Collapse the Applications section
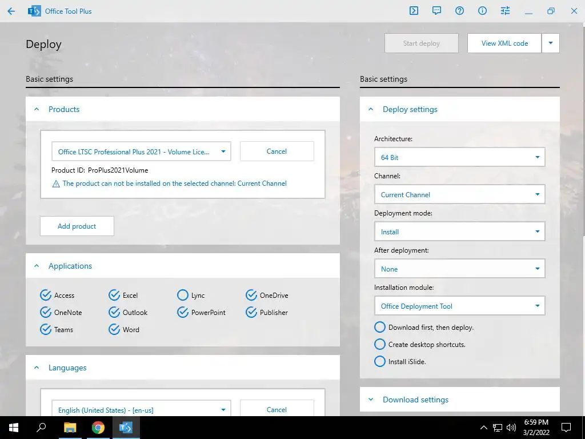585x439 pixels. tap(37, 266)
